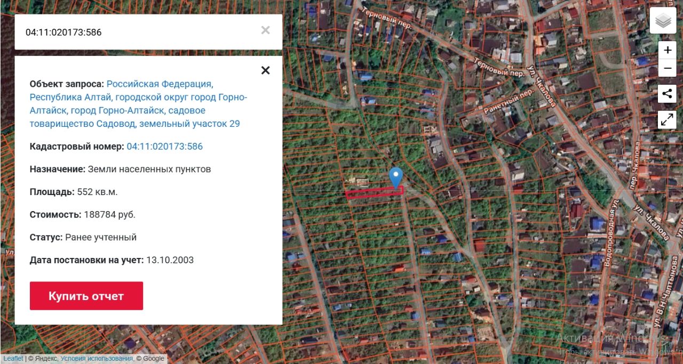This screenshot has height=364, width=683.
Task: Click the date 13.10.2003 text
Action: pos(170,260)
